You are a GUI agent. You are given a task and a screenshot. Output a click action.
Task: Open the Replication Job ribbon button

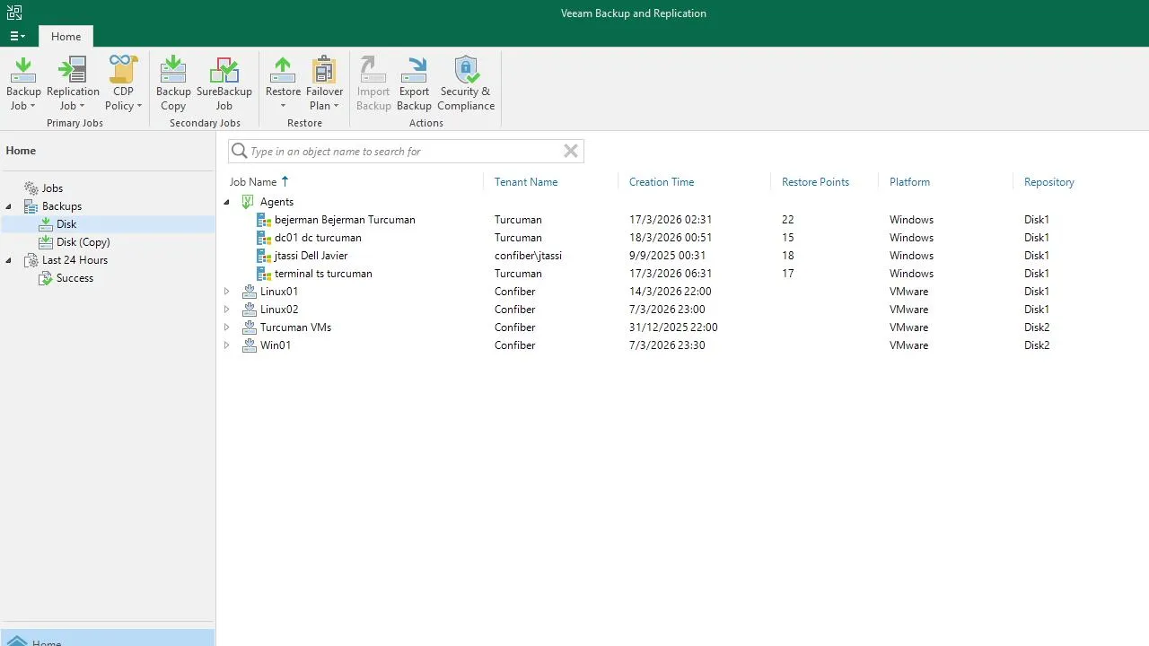coord(73,83)
